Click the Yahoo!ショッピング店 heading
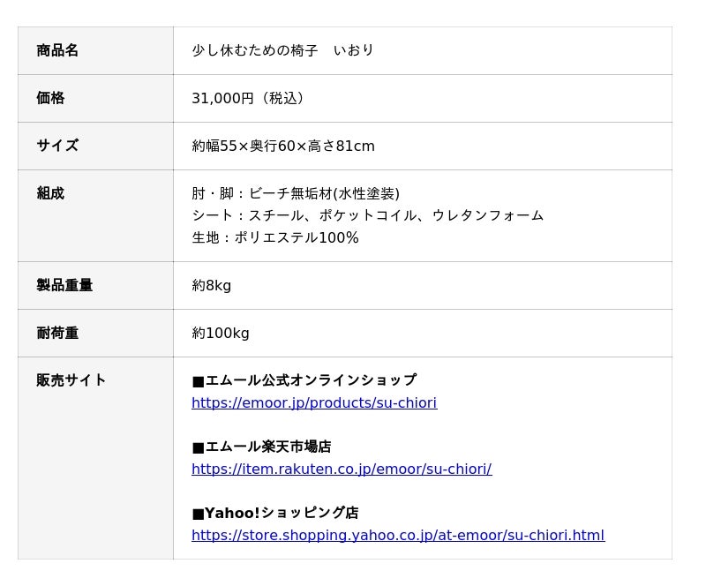 click(x=275, y=513)
